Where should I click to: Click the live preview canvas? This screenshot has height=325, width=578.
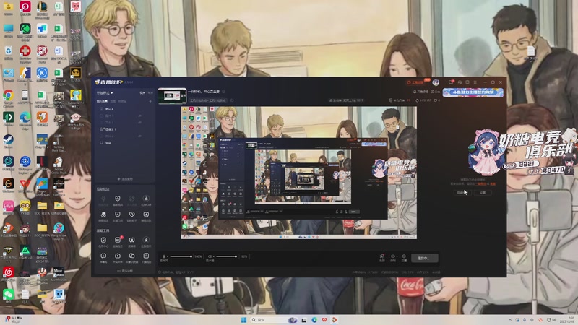coord(298,173)
